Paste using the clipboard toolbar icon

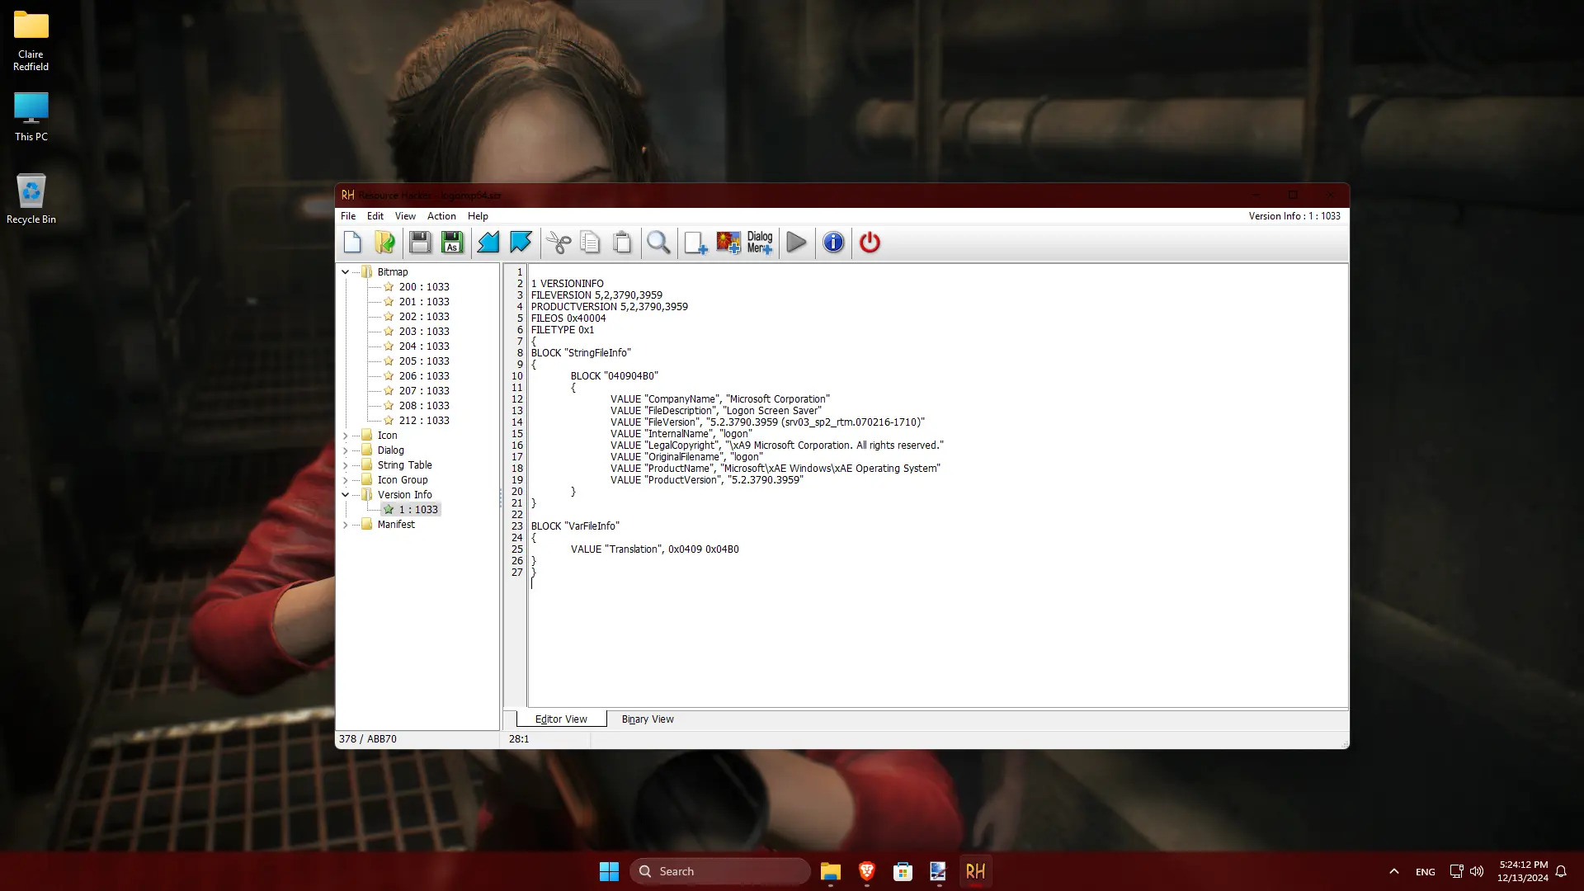coord(622,243)
